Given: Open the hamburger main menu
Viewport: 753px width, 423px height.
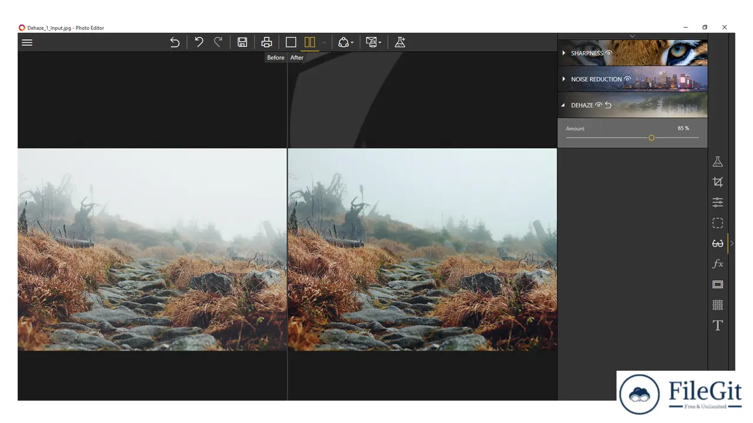Looking at the screenshot, I should coord(27,42).
